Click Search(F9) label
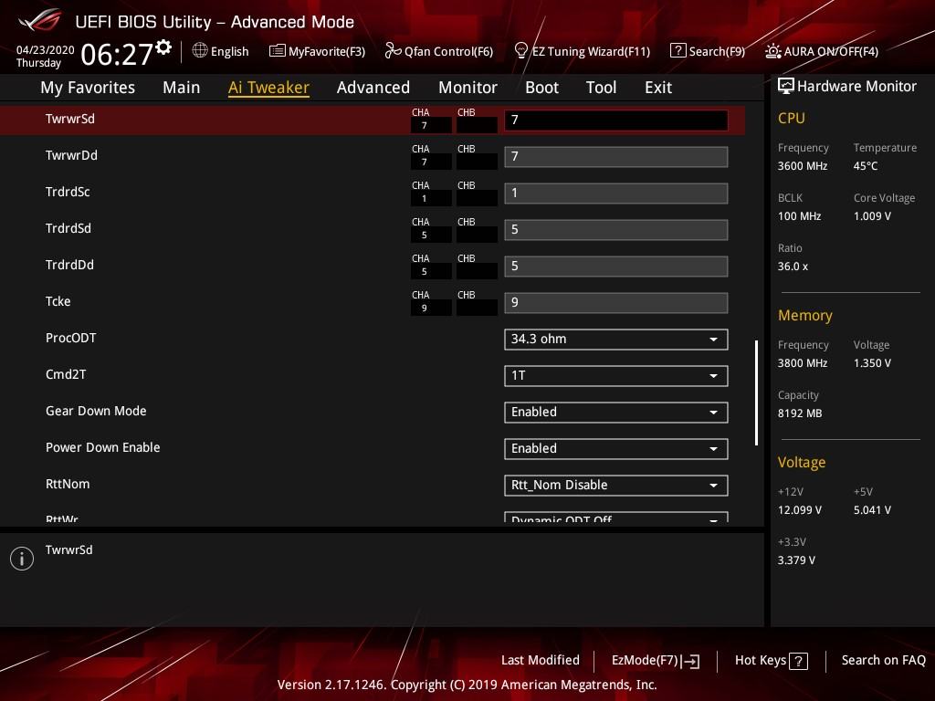Viewport: 935px width, 701px height. pos(717,51)
